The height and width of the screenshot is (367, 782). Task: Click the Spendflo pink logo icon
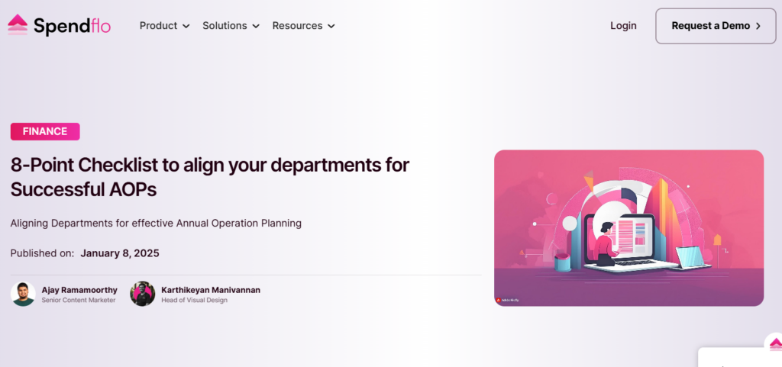click(18, 25)
